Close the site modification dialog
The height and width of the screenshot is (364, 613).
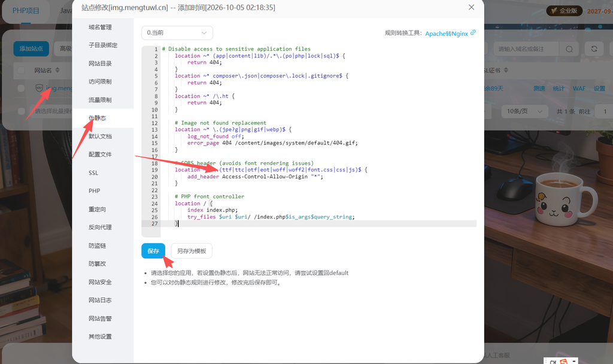click(x=472, y=7)
